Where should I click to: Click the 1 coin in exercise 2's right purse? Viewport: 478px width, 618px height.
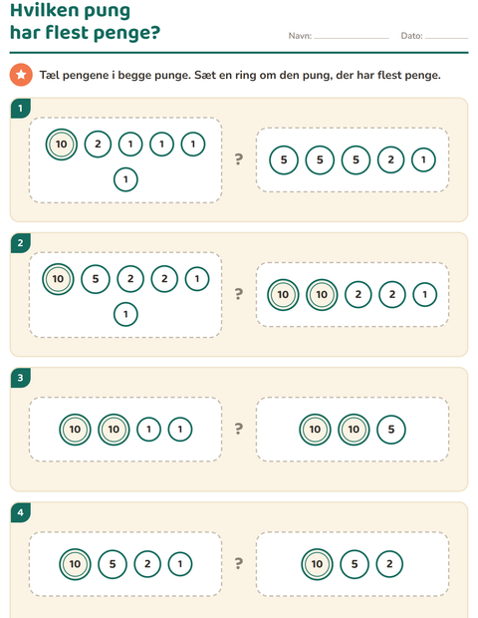[424, 294]
